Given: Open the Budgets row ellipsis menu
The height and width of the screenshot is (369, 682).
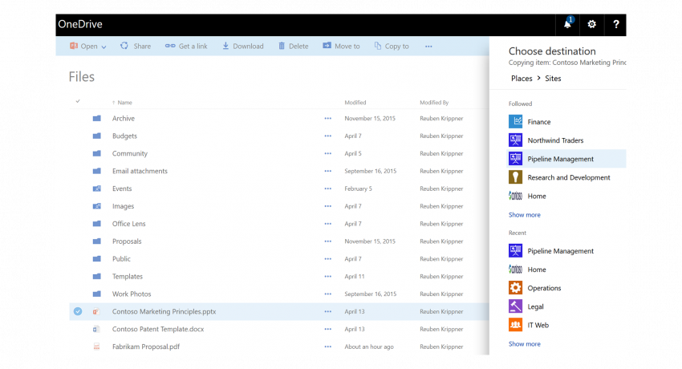Looking at the screenshot, I should click(x=328, y=136).
